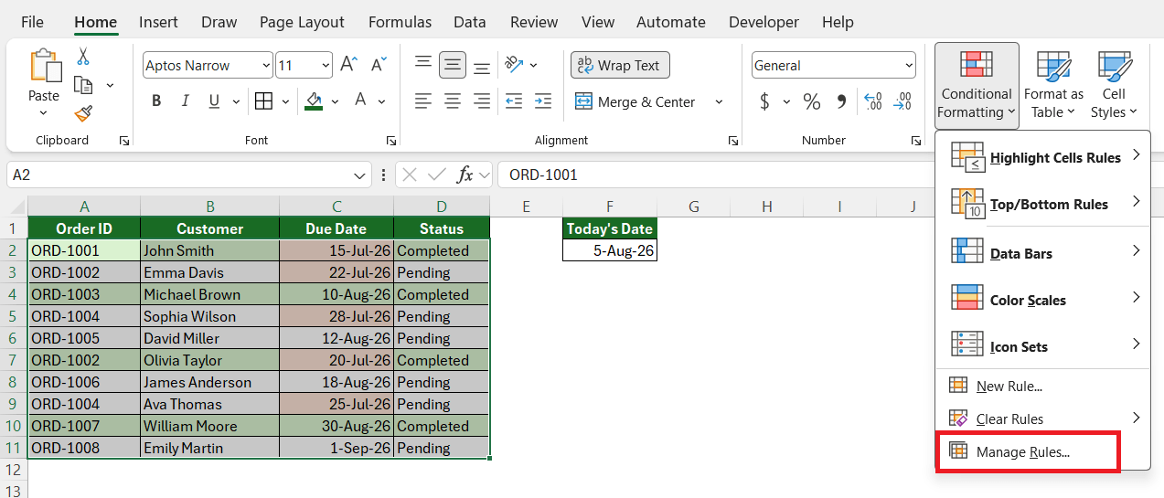Select column C header
Image resolution: width=1164 pixels, height=498 pixels.
(x=336, y=207)
